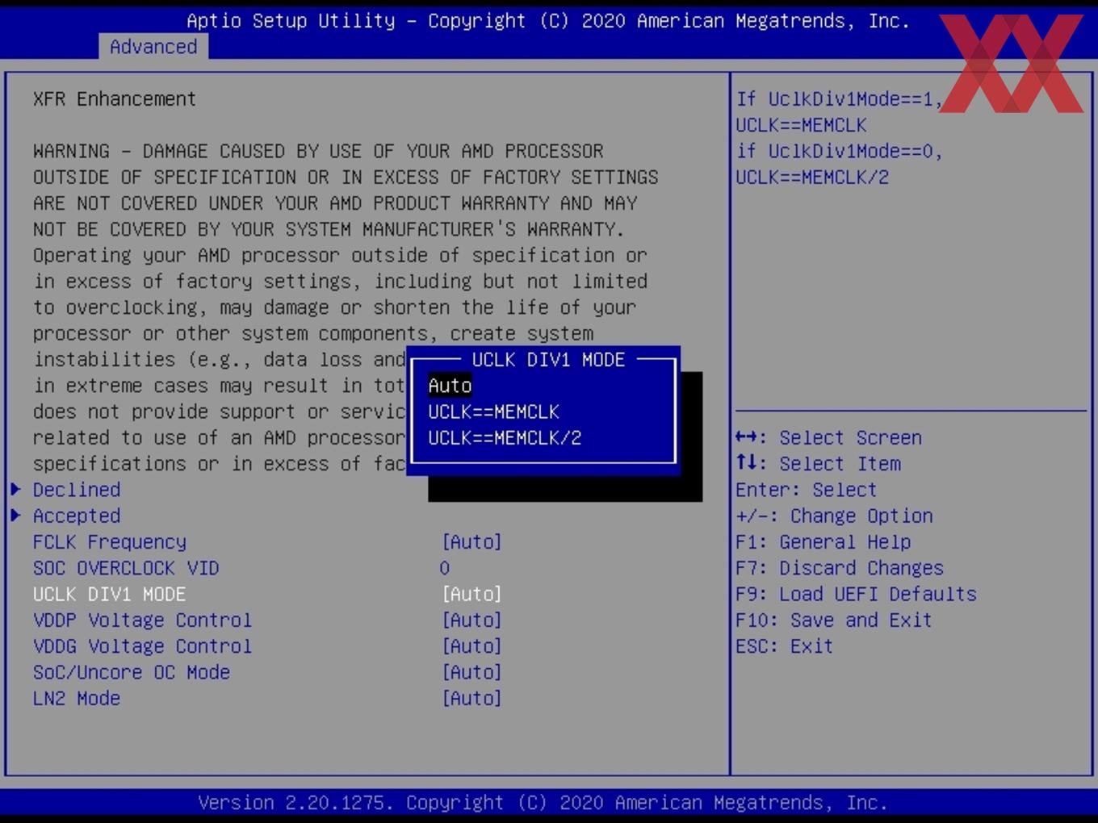Click the Select Item key hint
The image size is (1098, 823).
point(818,464)
